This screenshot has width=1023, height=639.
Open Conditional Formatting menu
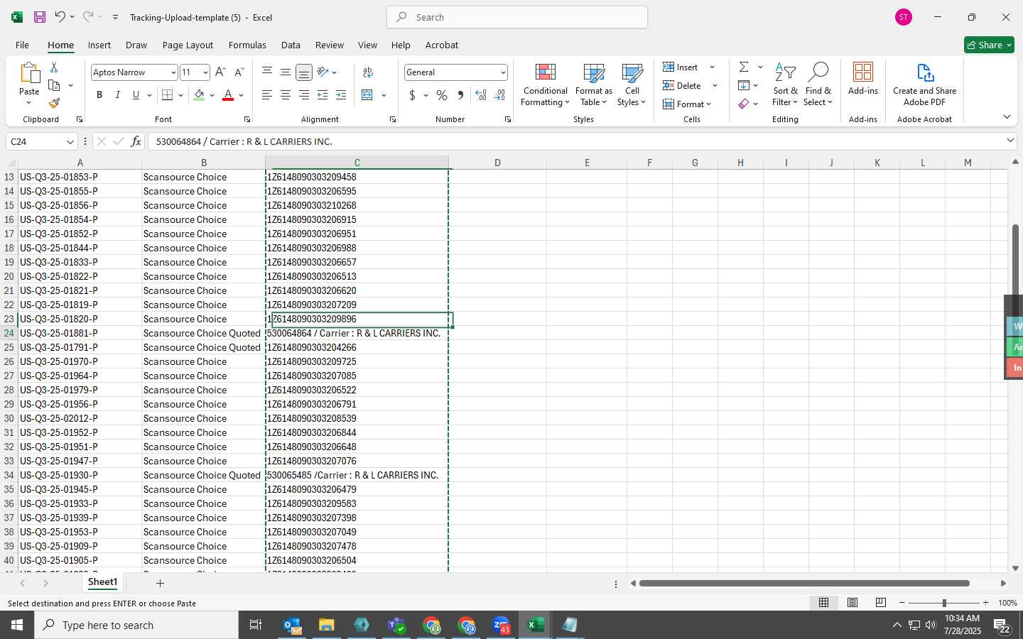pyautogui.click(x=545, y=85)
